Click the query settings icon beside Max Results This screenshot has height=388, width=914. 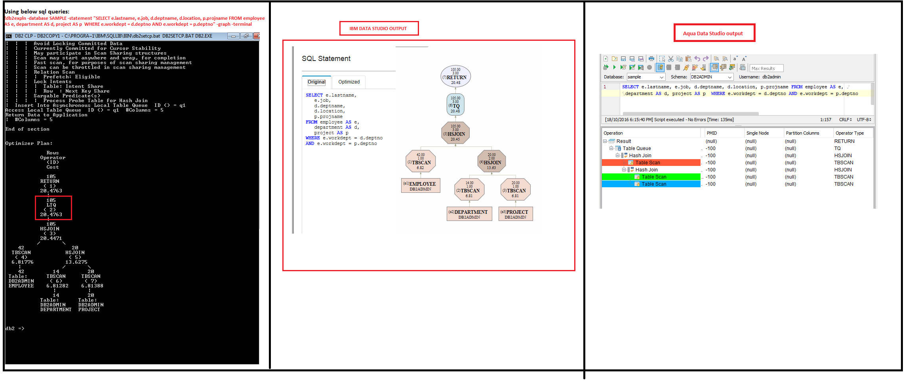pyautogui.click(x=743, y=67)
